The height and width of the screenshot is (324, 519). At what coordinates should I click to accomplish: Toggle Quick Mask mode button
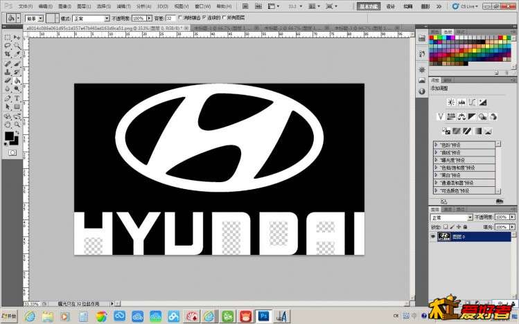[x=12, y=152]
